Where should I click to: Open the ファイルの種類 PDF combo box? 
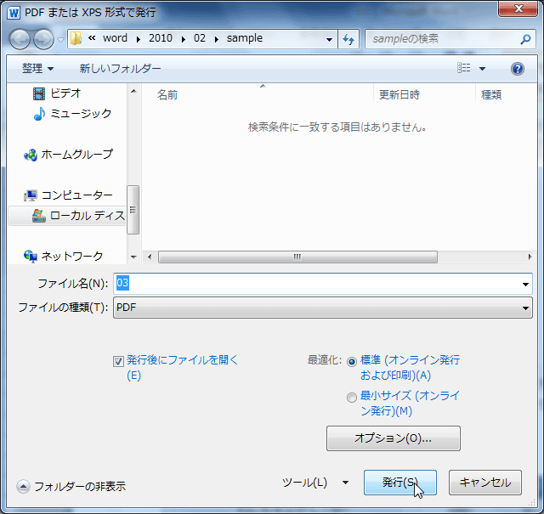pyautogui.click(x=323, y=308)
